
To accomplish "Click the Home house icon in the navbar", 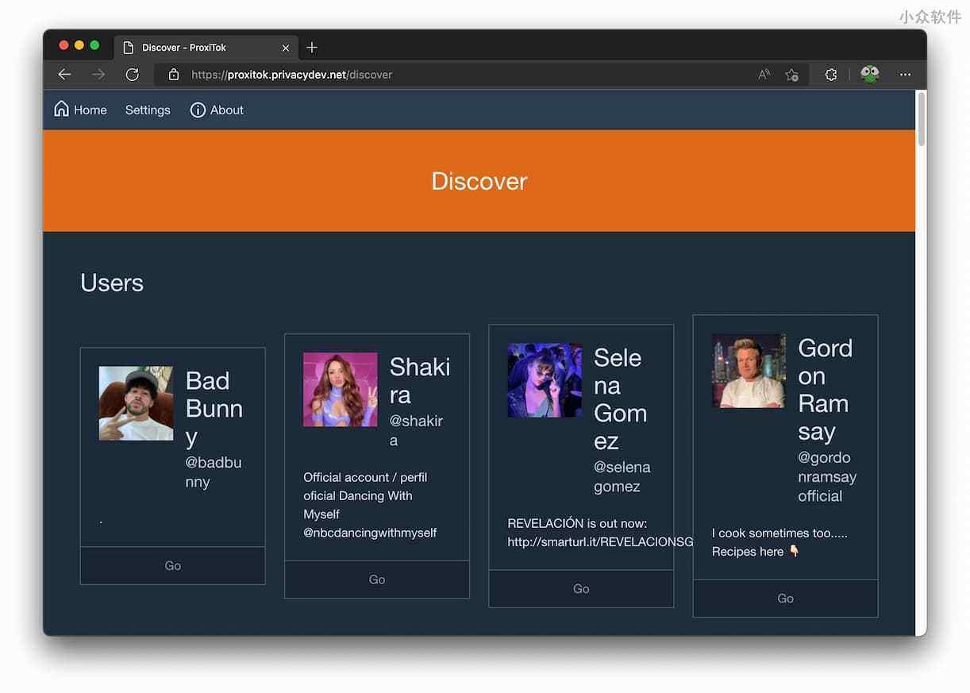I will [61, 109].
